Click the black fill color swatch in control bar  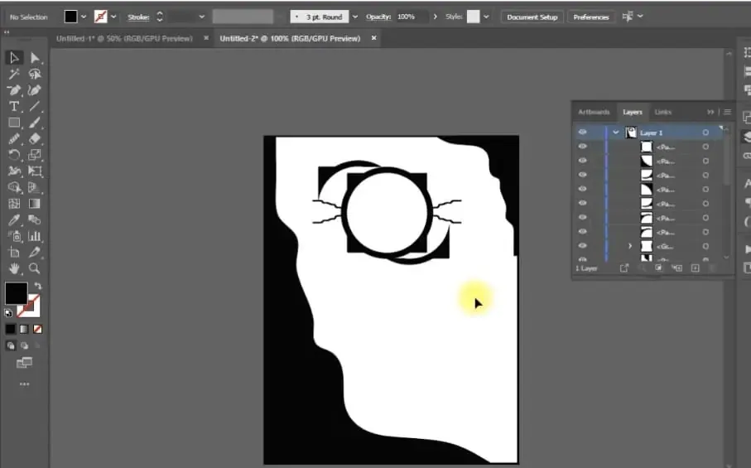click(x=71, y=17)
